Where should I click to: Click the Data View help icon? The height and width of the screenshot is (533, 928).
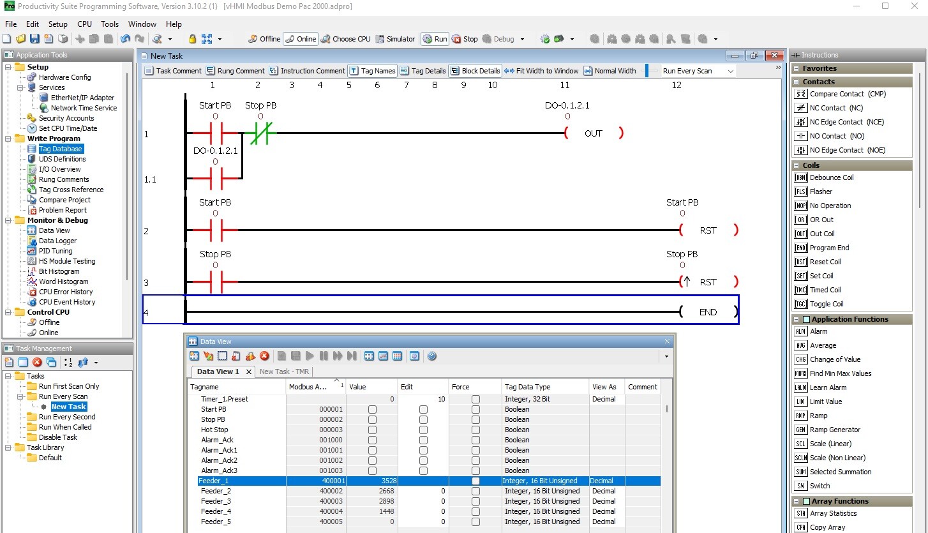tap(431, 356)
